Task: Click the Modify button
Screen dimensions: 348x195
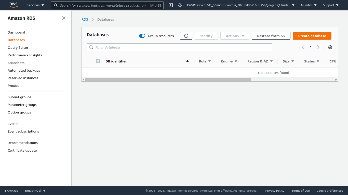Action: 206,36
